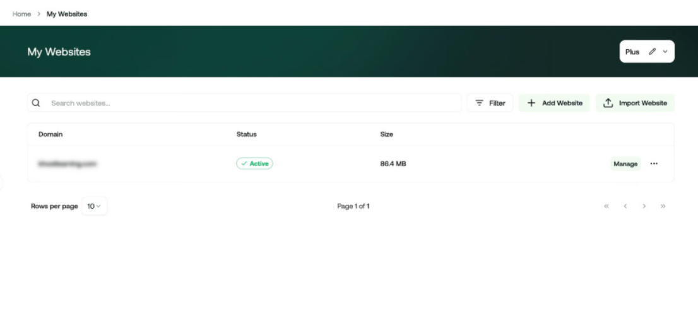Screen dimensions: 698x333
Task: Go to previous page chevron icon
Action: (x=625, y=206)
